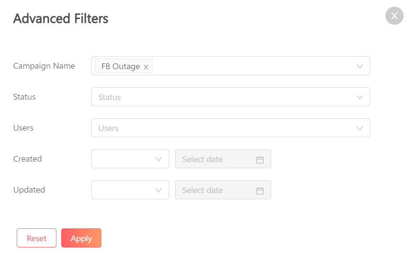
Task: Select the Created date input field
Action: [223, 159]
